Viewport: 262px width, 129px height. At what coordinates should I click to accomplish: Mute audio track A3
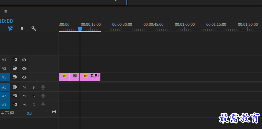(x=24, y=105)
